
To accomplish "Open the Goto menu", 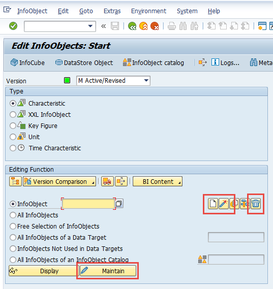I will (86, 11).
